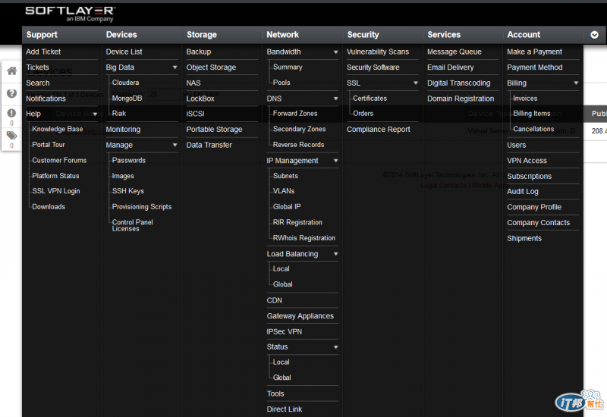
Task: Open IPSec VPN
Action: [284, 332]
